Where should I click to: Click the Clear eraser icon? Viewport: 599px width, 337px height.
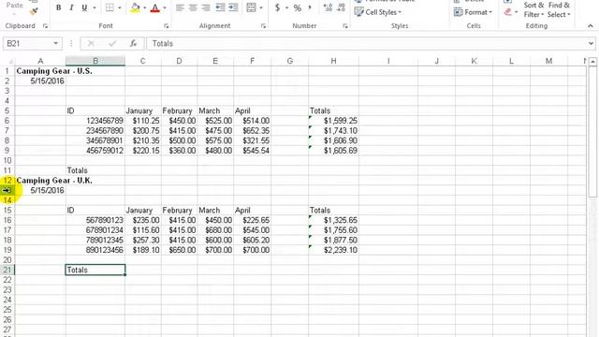(x=507, y=12)
